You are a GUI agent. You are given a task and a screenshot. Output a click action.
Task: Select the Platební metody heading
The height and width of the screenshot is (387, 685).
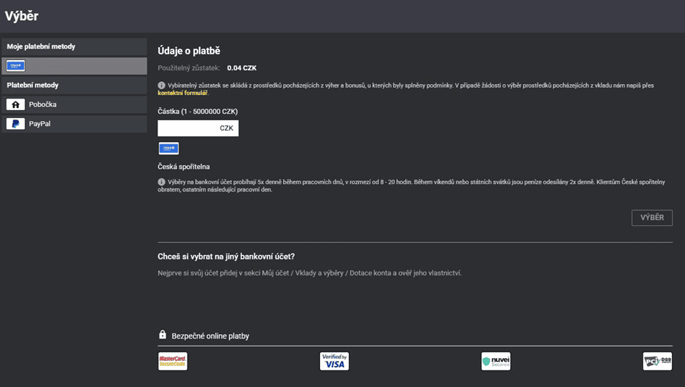(33, 85)
